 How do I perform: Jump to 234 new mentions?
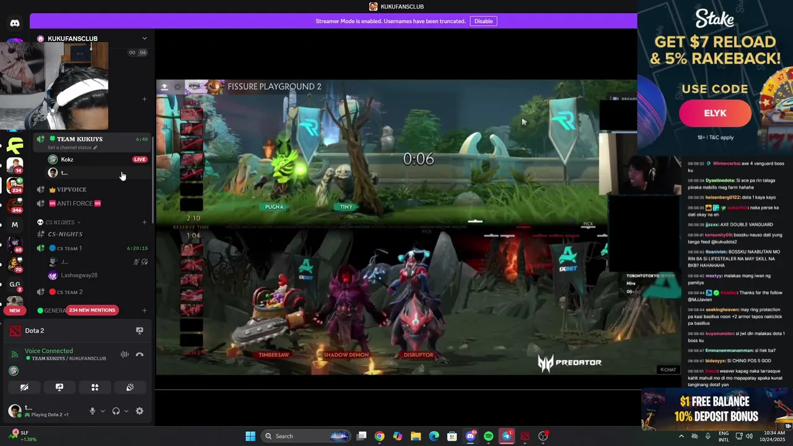92,310
